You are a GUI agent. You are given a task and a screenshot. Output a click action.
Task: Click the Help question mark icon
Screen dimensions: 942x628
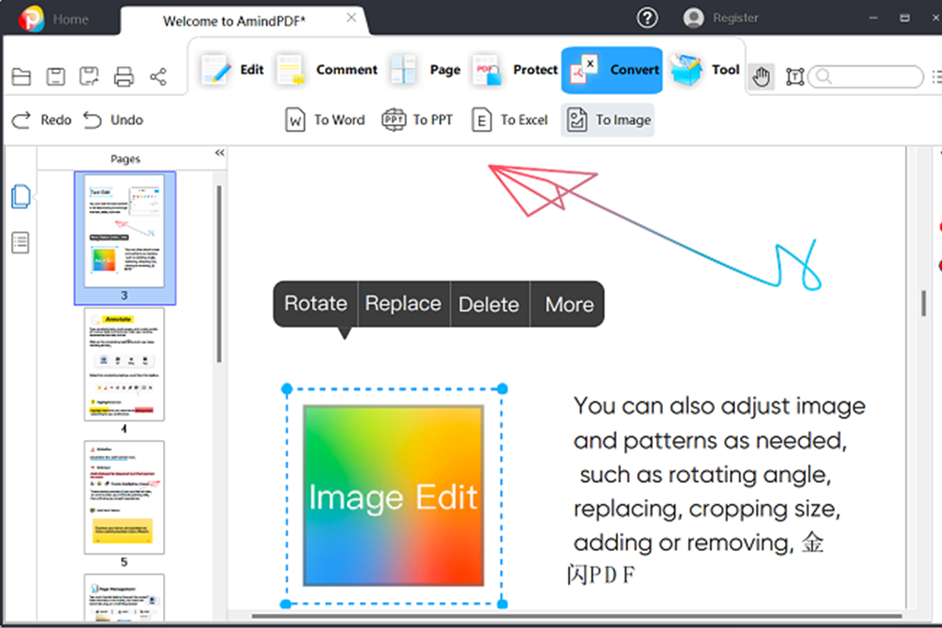[647, 18]
